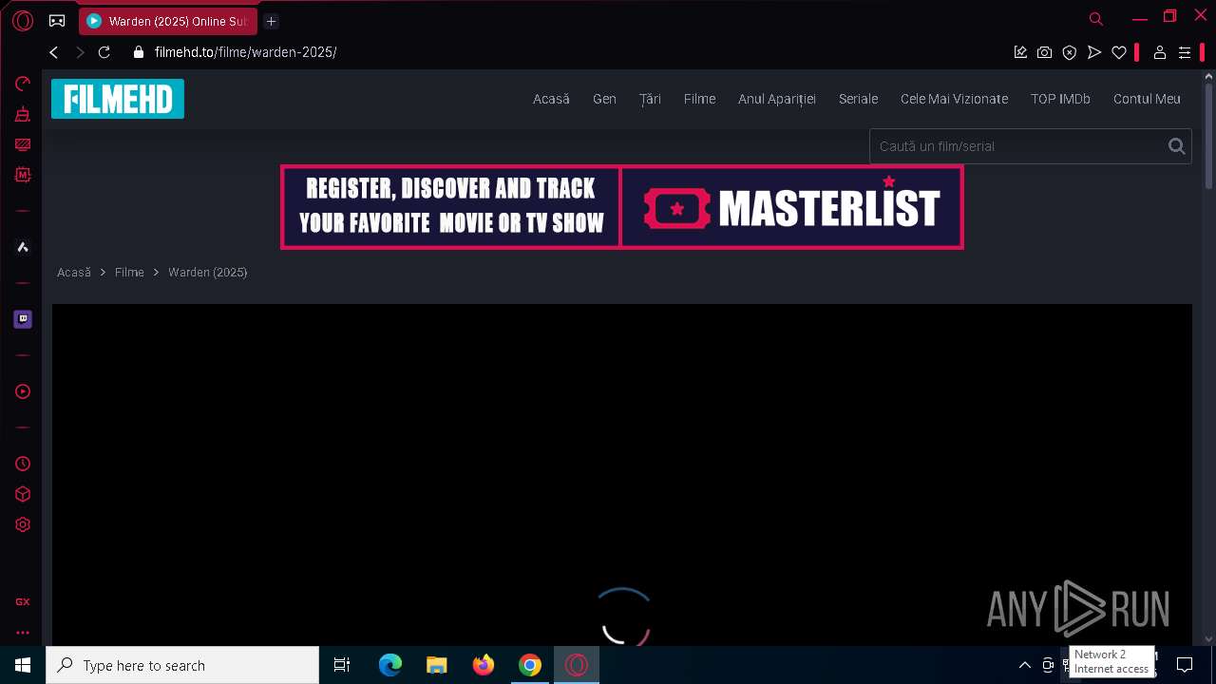
Task: Open ad blocker shield icon
Action: tap(1070, 52)
